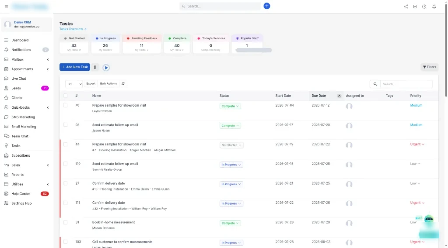Click the table search magnifier icon
The image size is (448, 248).
click(375, 84)
